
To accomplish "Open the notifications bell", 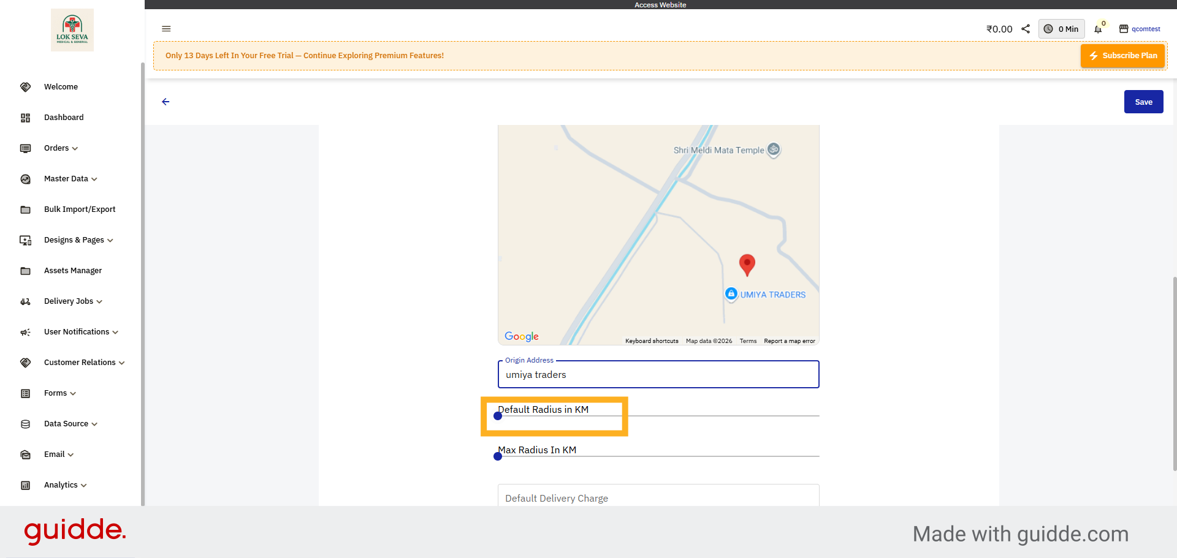I will coord(1097,29).
